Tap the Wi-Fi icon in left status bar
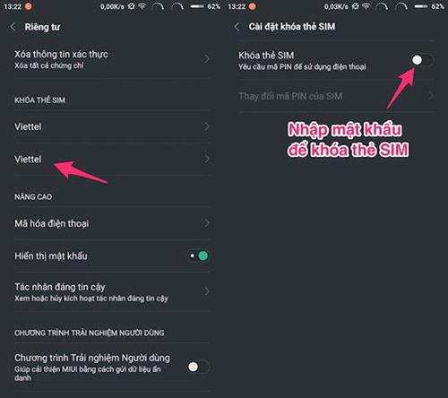Viewport: 448px width, 398px height. (142, 6)
